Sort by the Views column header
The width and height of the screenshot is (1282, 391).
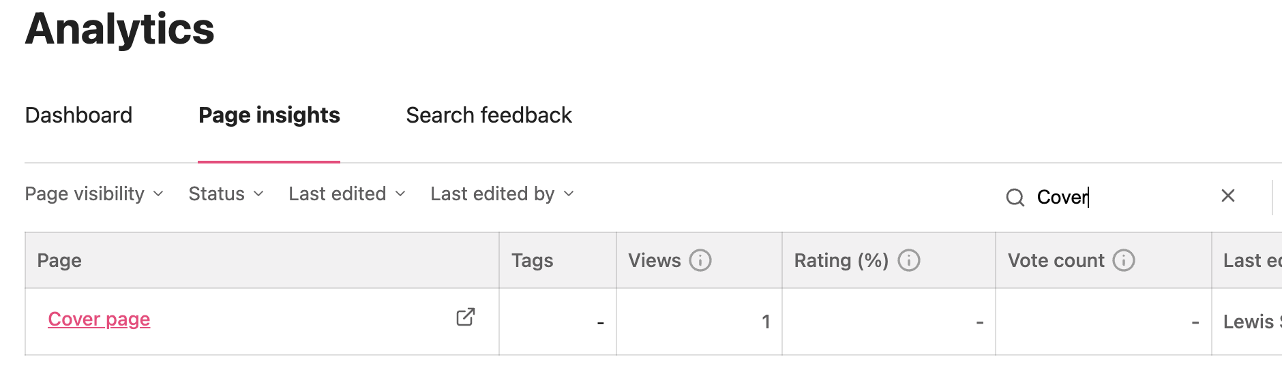[699, 260]
